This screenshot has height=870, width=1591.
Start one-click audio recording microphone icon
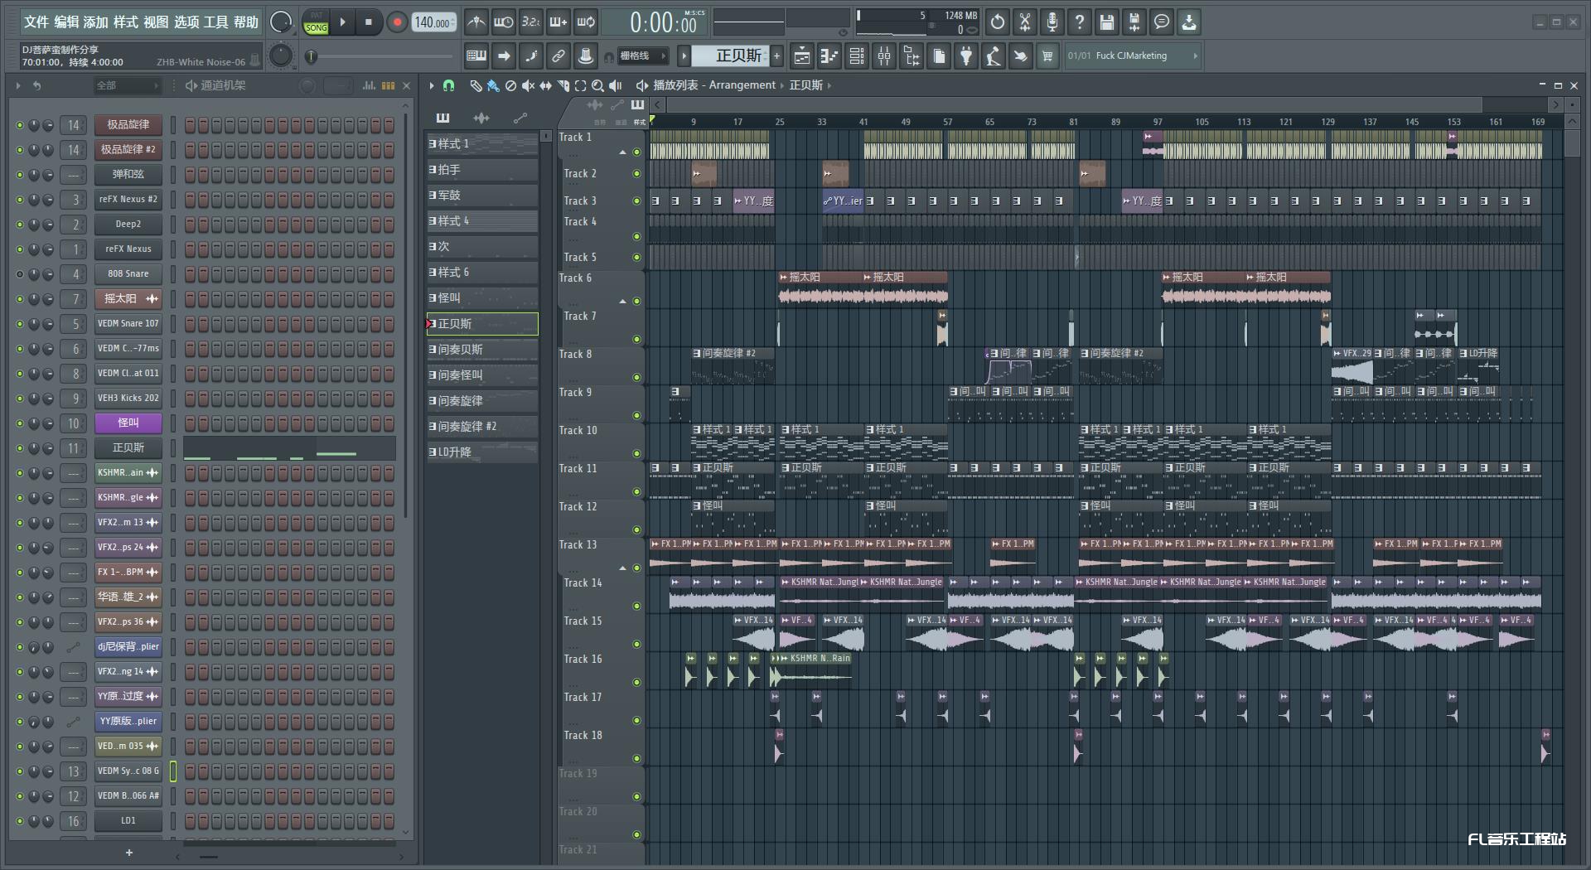coord(1052,22)
